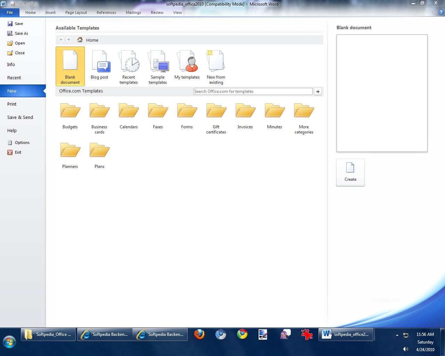Minimize the ribbon with the chevron arrow
This screenshot has width=445, height=356.
[434, 13]
